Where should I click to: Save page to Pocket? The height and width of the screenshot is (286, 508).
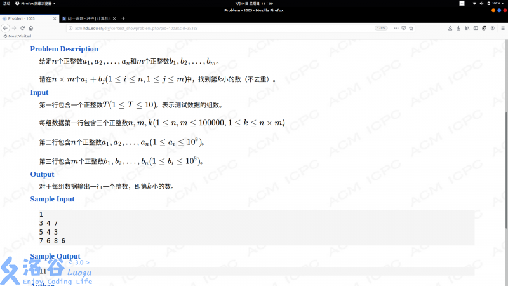coord(403,28)
